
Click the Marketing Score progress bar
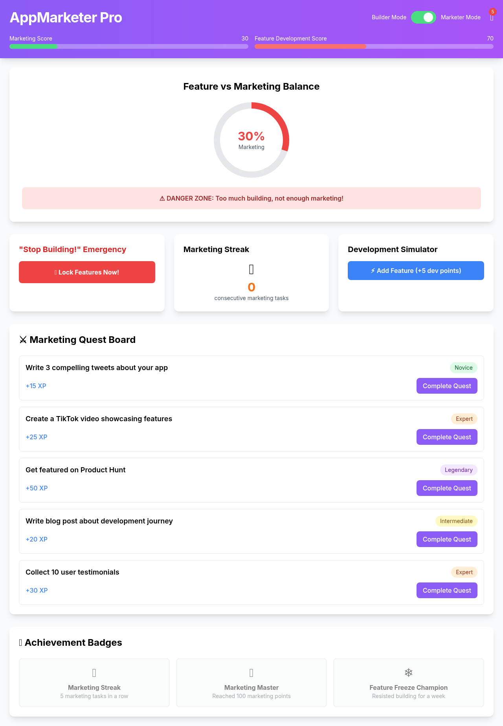pyautogui.click(x=129, y=46)
